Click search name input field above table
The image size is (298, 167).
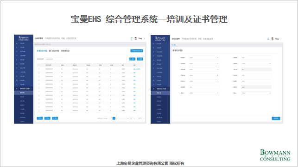pos(54,59)
